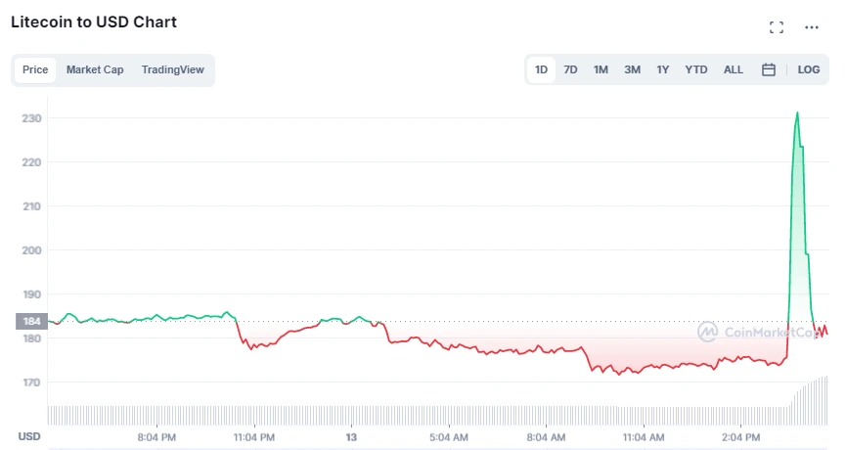846x450 pixels.
Task: Select the 1Y time range
Action: (x=662, y=69)
